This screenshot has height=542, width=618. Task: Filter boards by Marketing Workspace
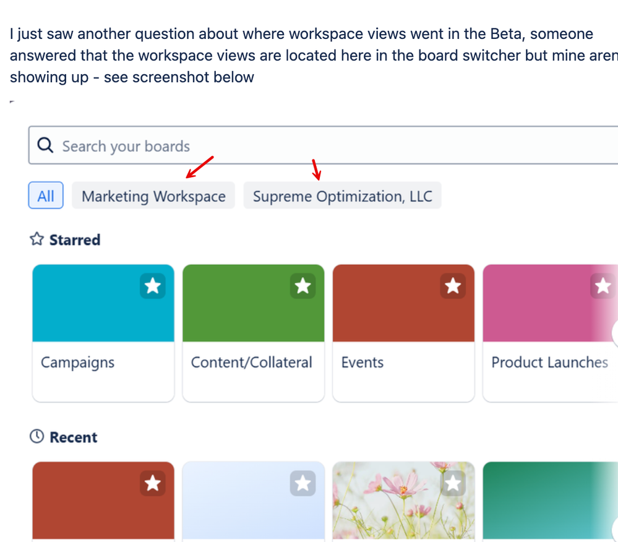point(153,196)
